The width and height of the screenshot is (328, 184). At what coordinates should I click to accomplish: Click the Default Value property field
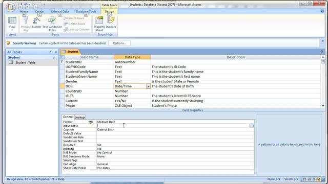[175, 133]
